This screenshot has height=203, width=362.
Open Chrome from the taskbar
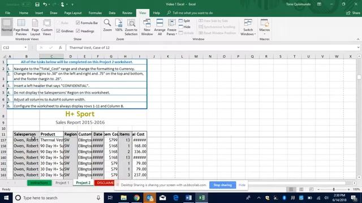pos(137,198)
